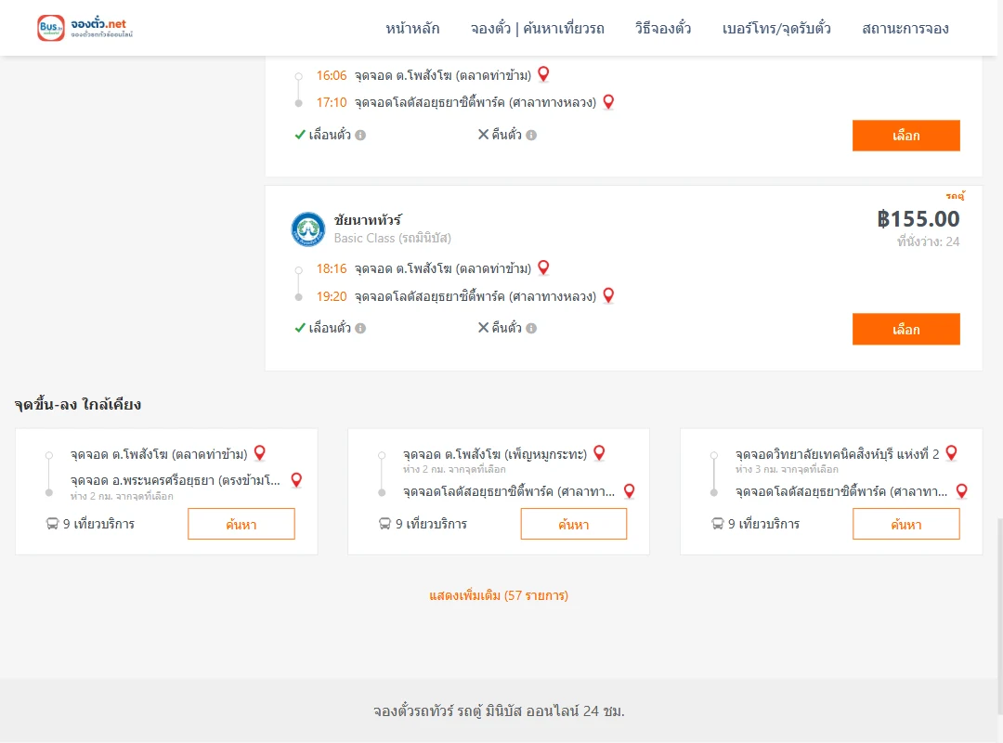Viewport: 1003px width, 743px height.
Task: Click the 17:10 arrival time
Action: click(332, 102)
